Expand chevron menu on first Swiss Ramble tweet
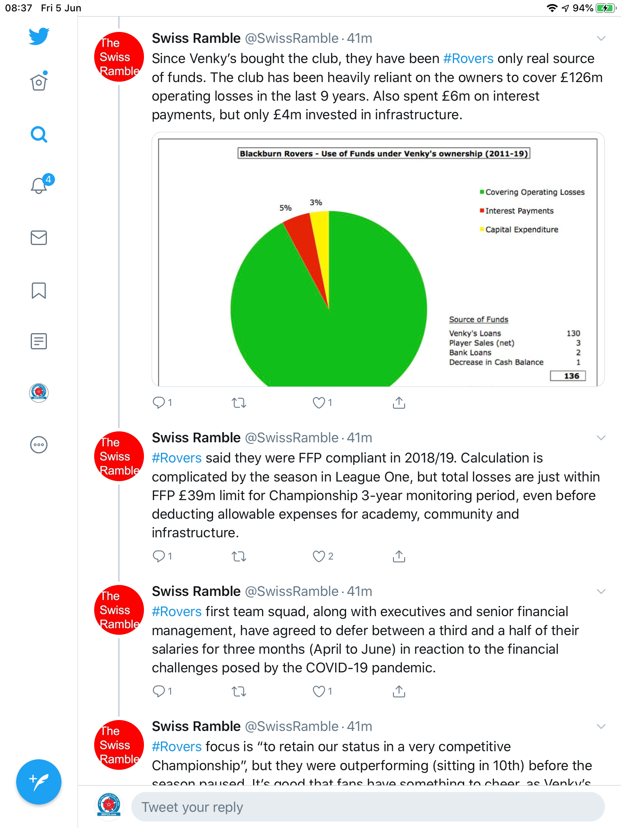Image resolution: width=621 pixels, height=828 pixels. tap(601, 38)
